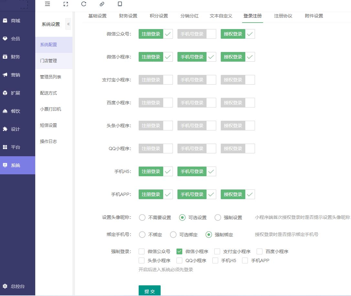Uncheck 微信小程序 in 强制登录 options
This screenshot has height=296, width=351.
[x=180, y=251]
